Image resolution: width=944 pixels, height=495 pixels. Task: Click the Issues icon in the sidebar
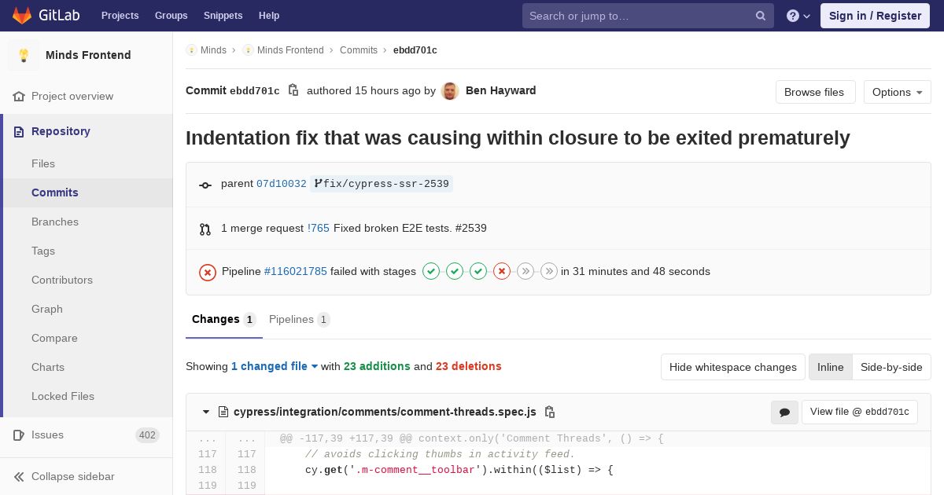(x=19, y=434)
